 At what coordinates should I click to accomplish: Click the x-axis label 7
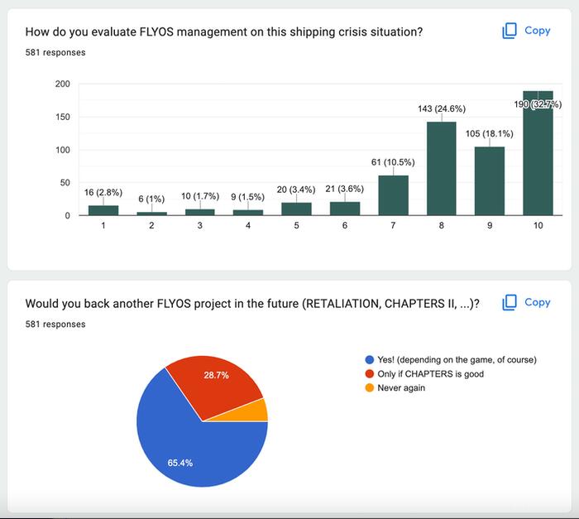point(393,225)
